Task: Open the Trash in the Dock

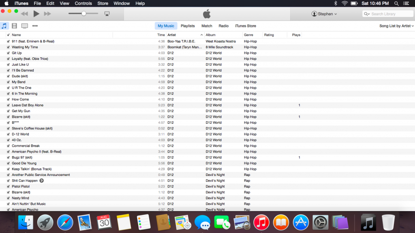Action: [388, 222]
